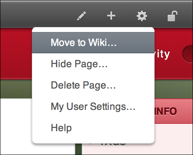Image resolution: width=193 pixels, height=155 pixels.
Task: Click the pencil edit page icon
Action: pos(81,16)
